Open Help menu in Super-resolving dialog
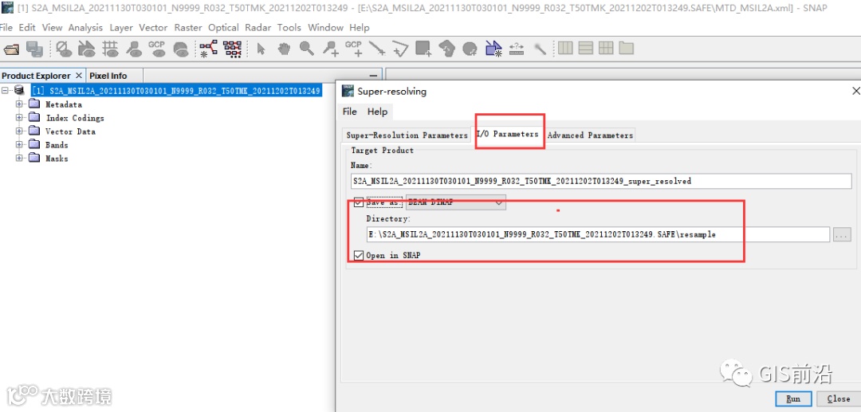The image size is (861, 412). [377, 112]
